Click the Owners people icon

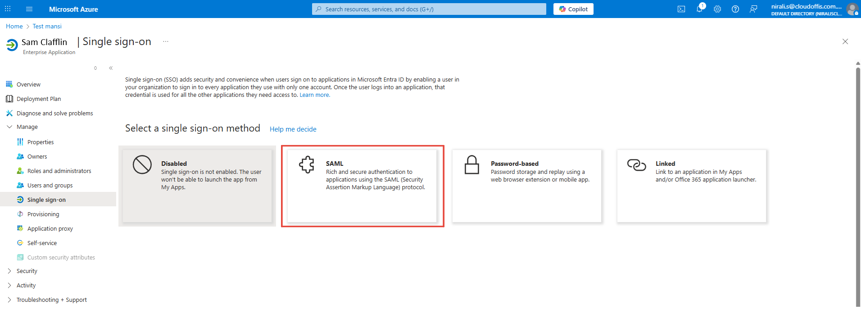click(x=20, y=156)
